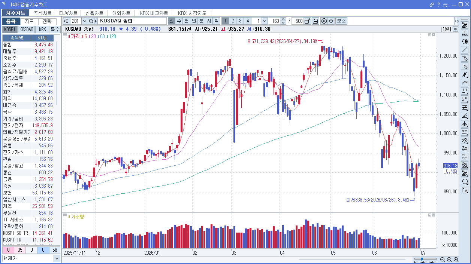This screenshot has height=264, width=471.
Task: Toggle the daily '일' period button
Action: point(172,21)
